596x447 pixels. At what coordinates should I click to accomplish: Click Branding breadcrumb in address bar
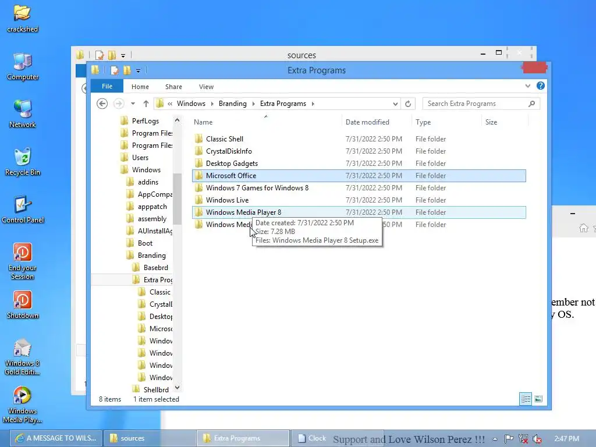[233, 104]
